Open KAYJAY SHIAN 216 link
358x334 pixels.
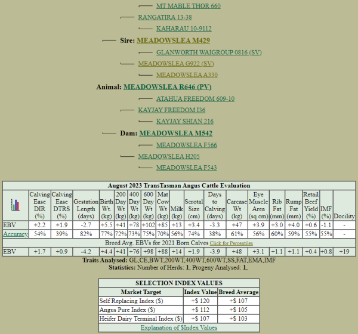185,121
